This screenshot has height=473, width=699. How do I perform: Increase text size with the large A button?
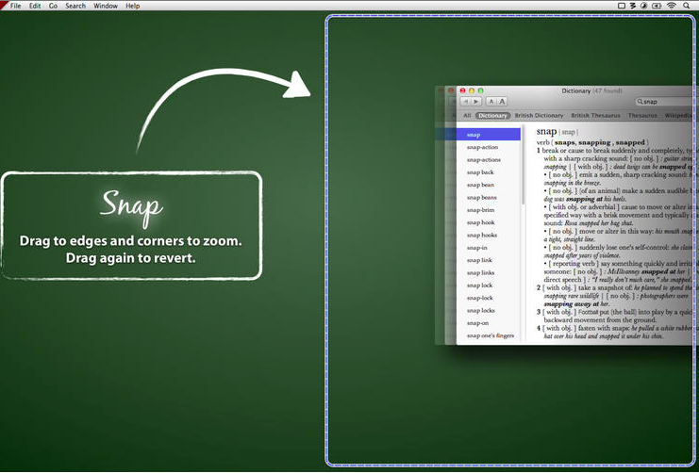click(502, 102)
